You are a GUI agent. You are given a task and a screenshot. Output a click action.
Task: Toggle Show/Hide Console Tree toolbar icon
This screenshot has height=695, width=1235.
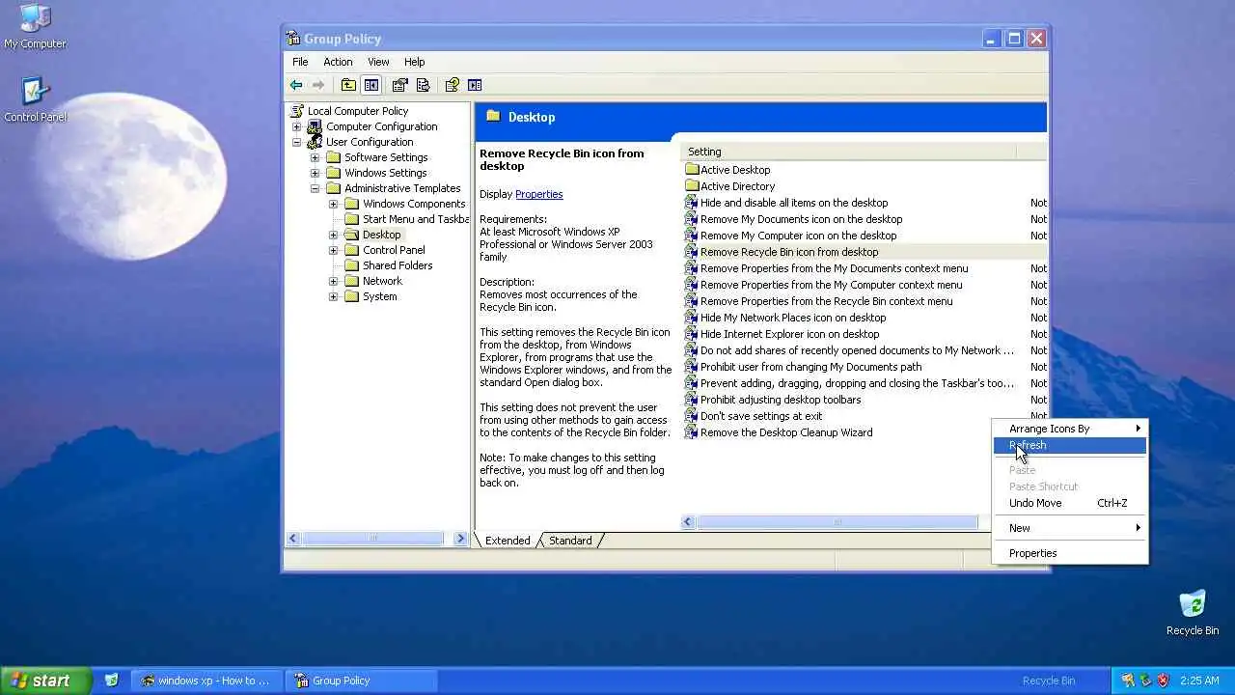click(x=371, y=85)
